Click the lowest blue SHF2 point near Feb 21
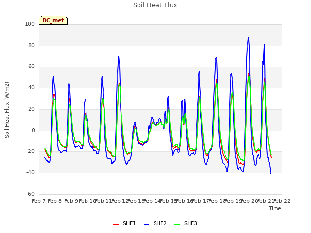311x233 pixels. tap(271, 174)
